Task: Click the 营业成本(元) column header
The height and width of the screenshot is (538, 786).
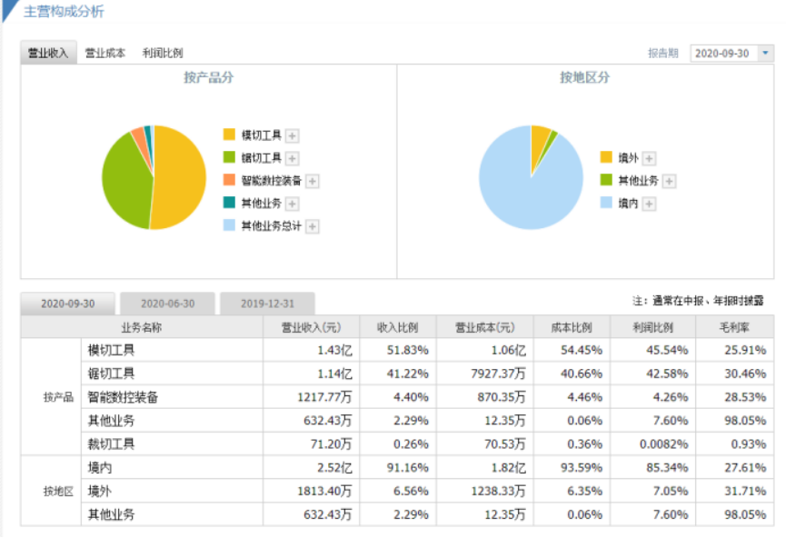Action: point(484,327)
